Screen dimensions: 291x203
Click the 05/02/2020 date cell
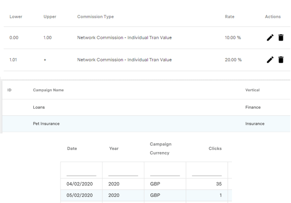[x=80, y=195]
